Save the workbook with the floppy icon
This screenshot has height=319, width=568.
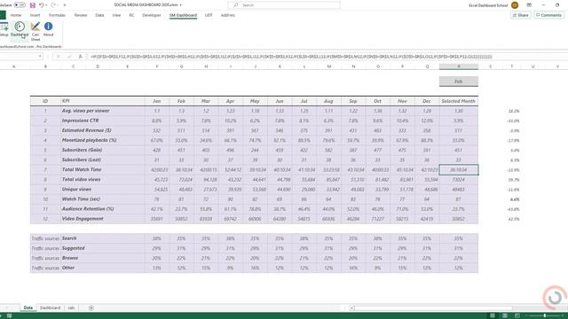tap(32, 5)
